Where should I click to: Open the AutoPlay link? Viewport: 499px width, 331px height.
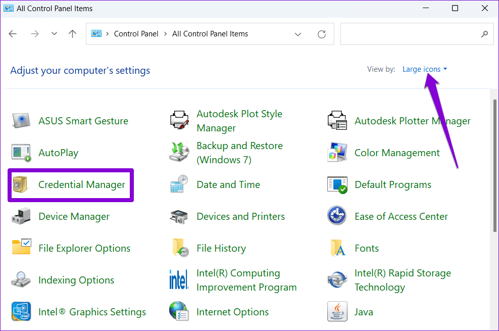(x=58, y=153)
